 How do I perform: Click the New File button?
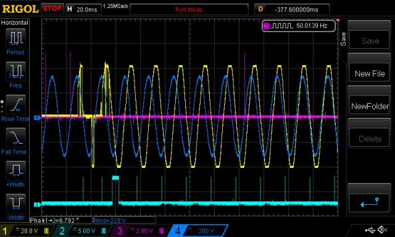coord(370,73)
